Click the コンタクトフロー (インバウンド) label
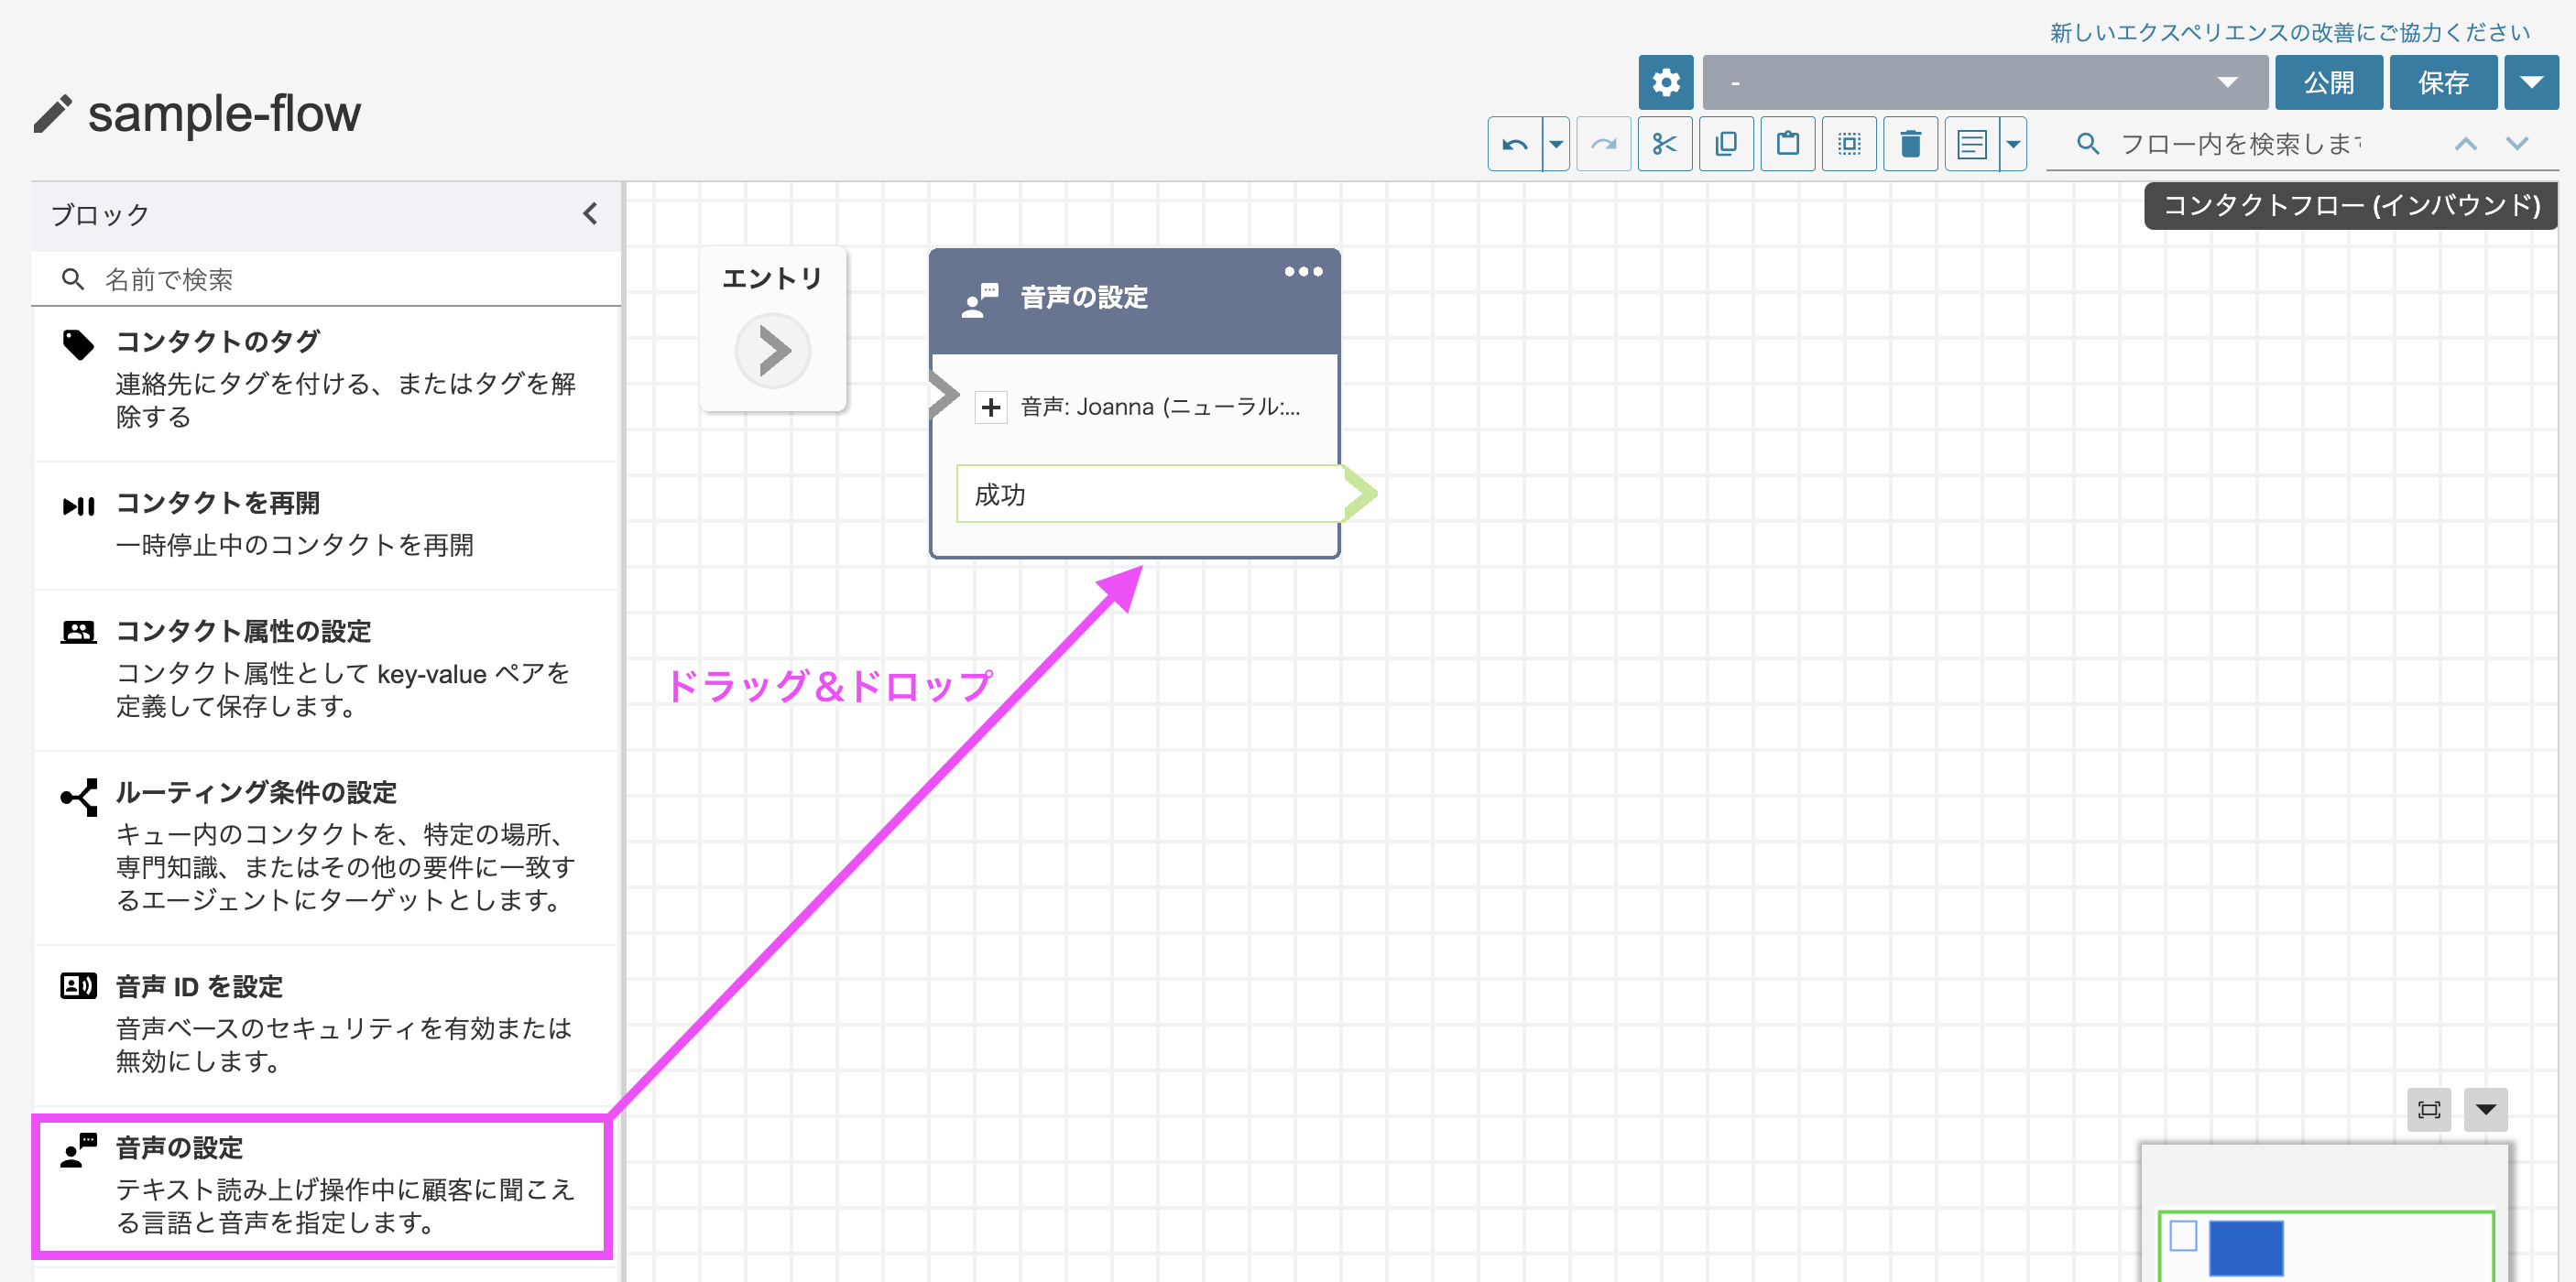 pos(2351,206)
